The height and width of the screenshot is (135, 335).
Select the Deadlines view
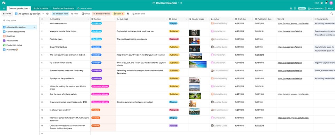pos(20,36)
